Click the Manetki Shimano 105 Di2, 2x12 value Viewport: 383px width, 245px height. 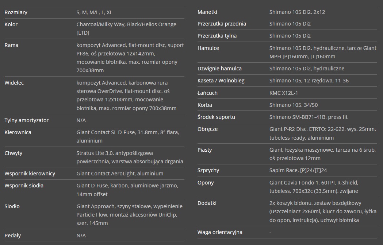point(297,12)
